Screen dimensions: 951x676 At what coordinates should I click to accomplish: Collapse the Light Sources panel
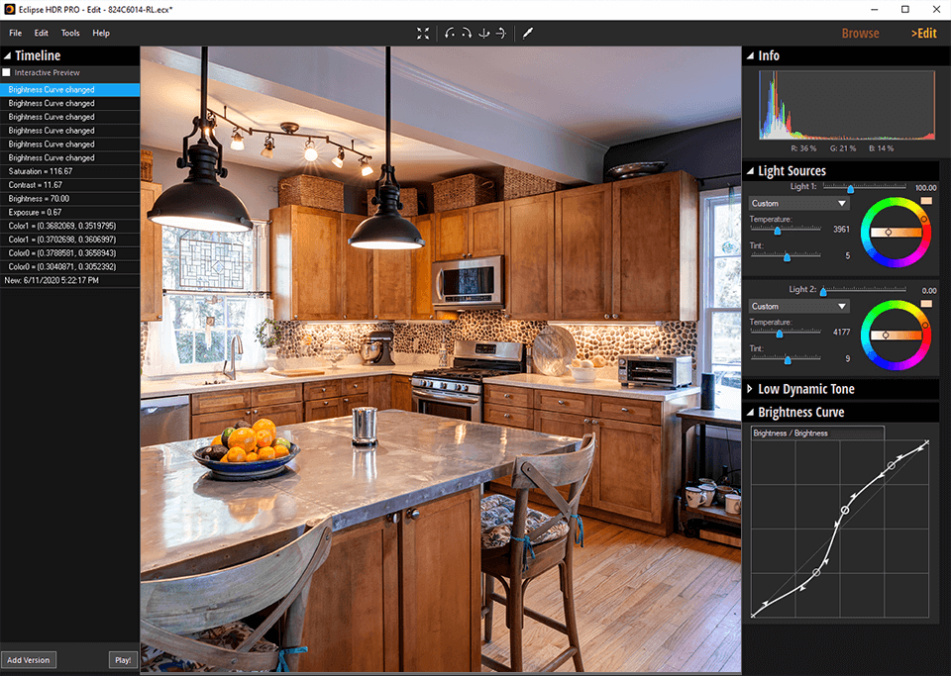coord(750,171)
